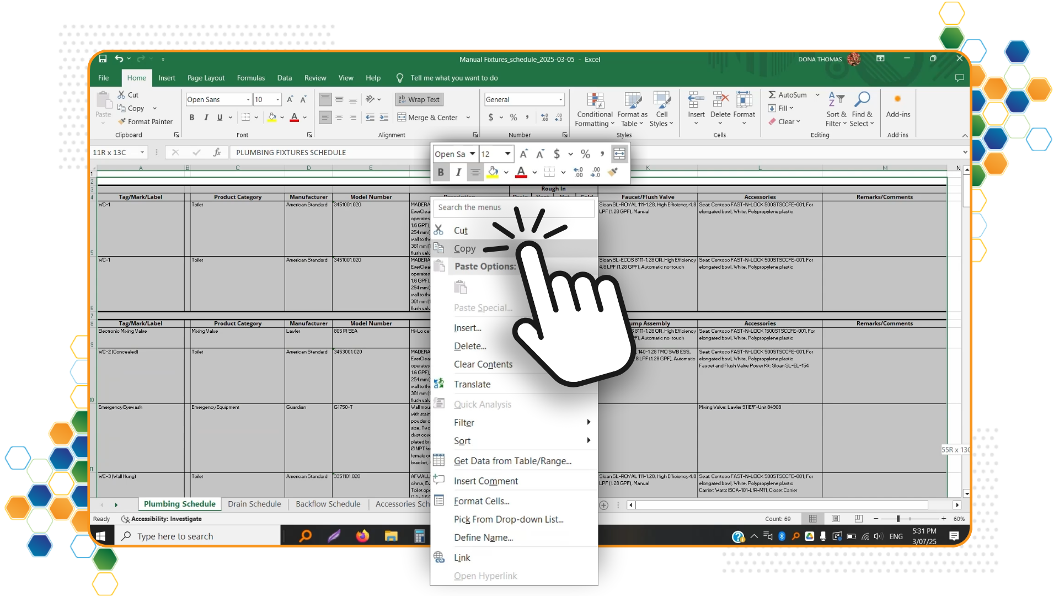Click Get Data from Table/Range...
Image resolution: width=1059 pixels, height=596 pixels.
[x=514, y=461]
